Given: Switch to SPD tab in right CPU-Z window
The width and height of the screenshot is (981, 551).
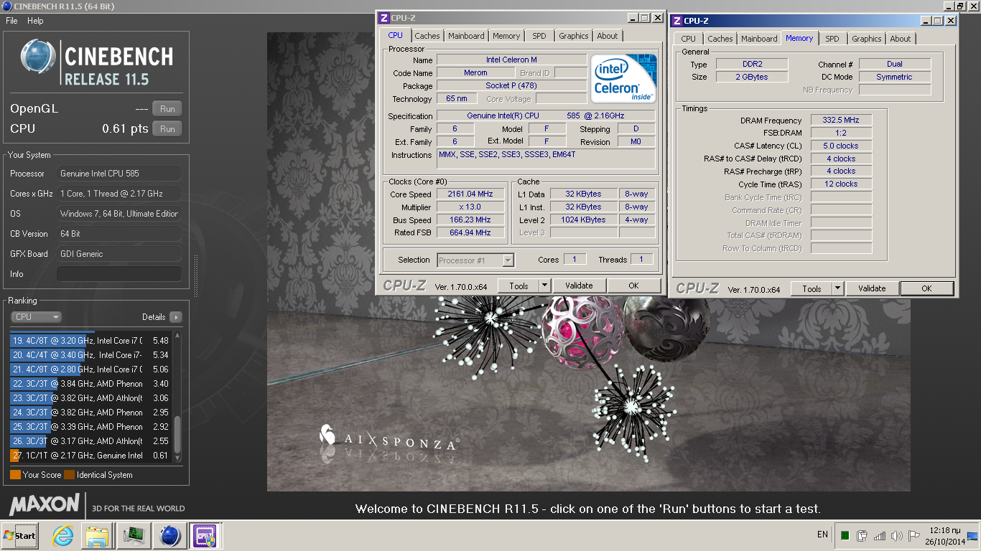Looking at the screenshot, I should pos(832,39).
